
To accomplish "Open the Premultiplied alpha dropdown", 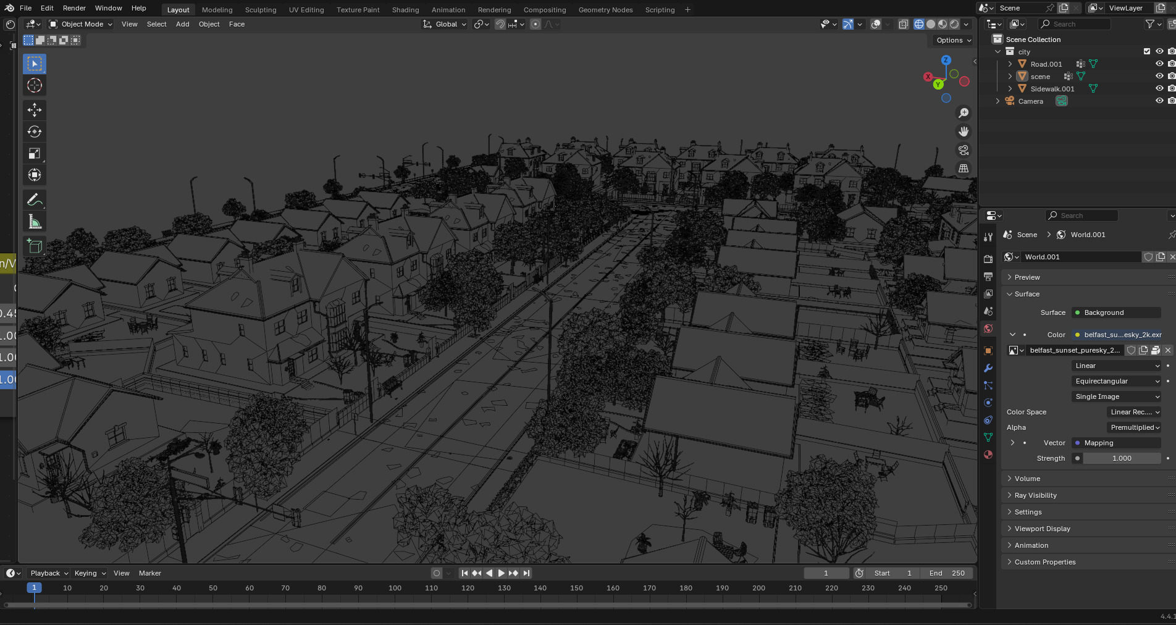I will (1134, 427).
